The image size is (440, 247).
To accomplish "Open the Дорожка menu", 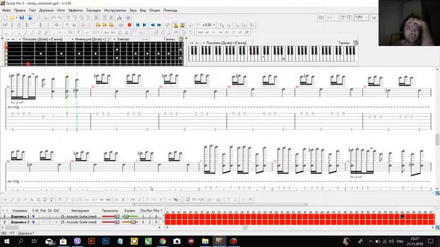I will point(46,10).
